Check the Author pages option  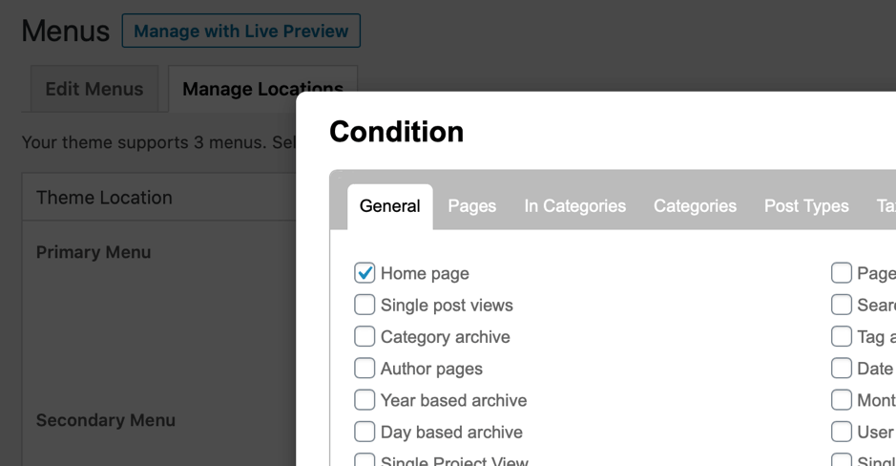click(x=365, y=369)
